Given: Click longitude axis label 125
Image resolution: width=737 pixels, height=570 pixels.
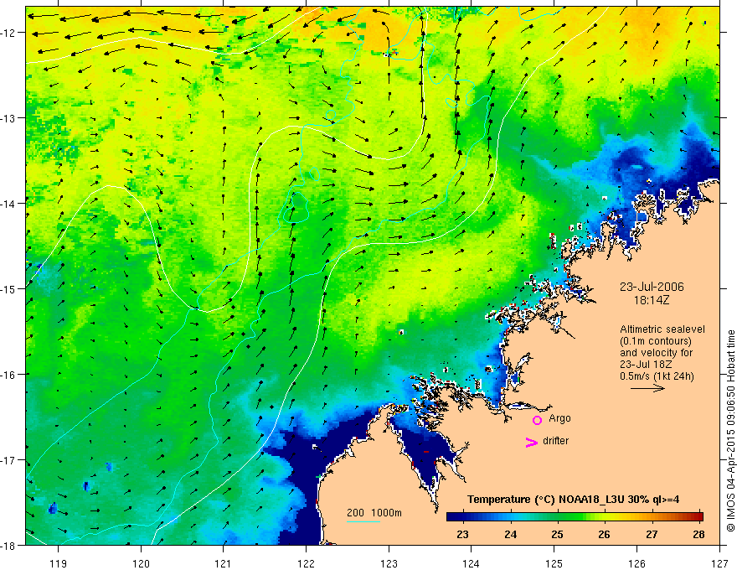Looking at the screenshot, I should (554, 563).
